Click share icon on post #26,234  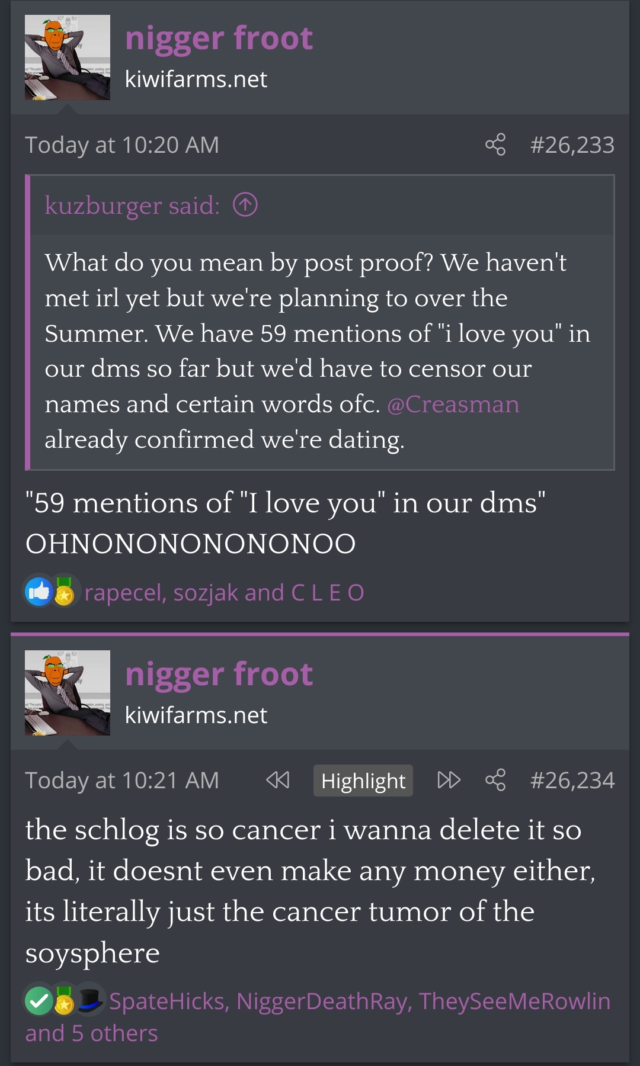point(495,780)
